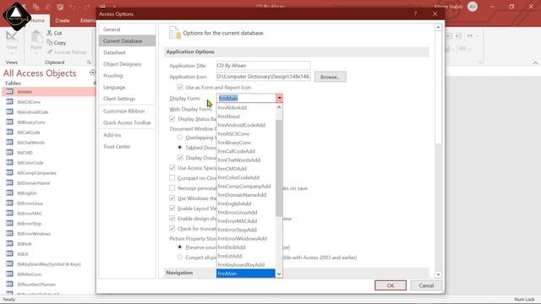
Task: Click the tblChatWords table icon
Action: coord(9,143)
